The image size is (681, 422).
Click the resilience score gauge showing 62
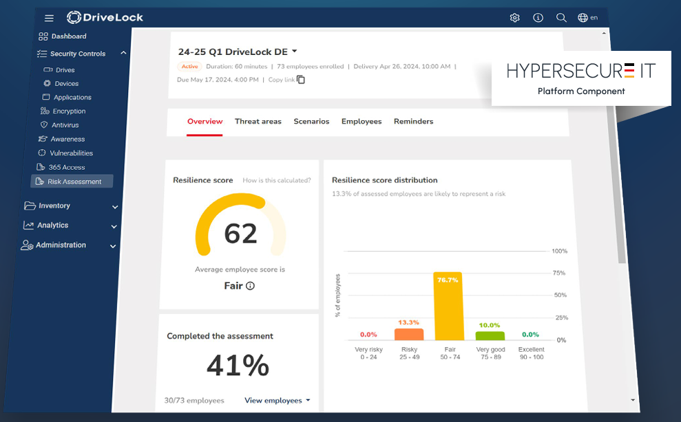click(x=240, y=225)
